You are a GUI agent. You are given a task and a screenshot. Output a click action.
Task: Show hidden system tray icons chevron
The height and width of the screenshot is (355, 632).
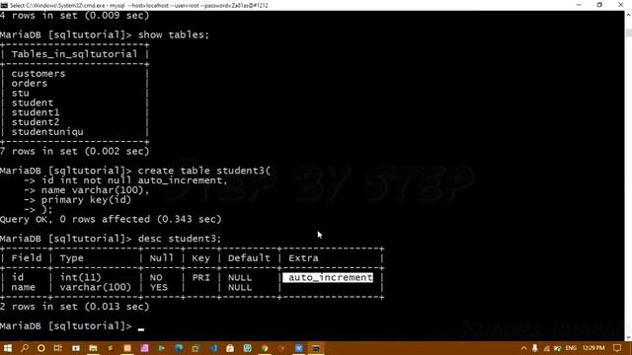tap(523, 348)
